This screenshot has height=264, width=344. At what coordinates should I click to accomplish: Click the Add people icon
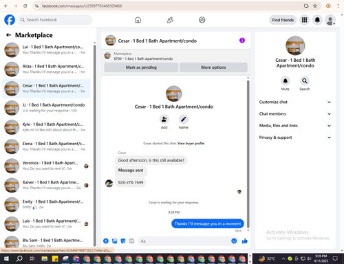[x=164, y=119]
